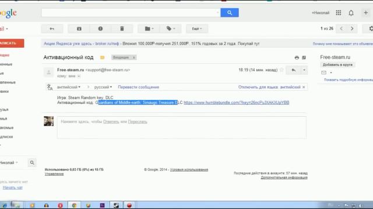Click the chat search icon
The height and width of the screenshot is (209, 373).
[x=32, y=163]
